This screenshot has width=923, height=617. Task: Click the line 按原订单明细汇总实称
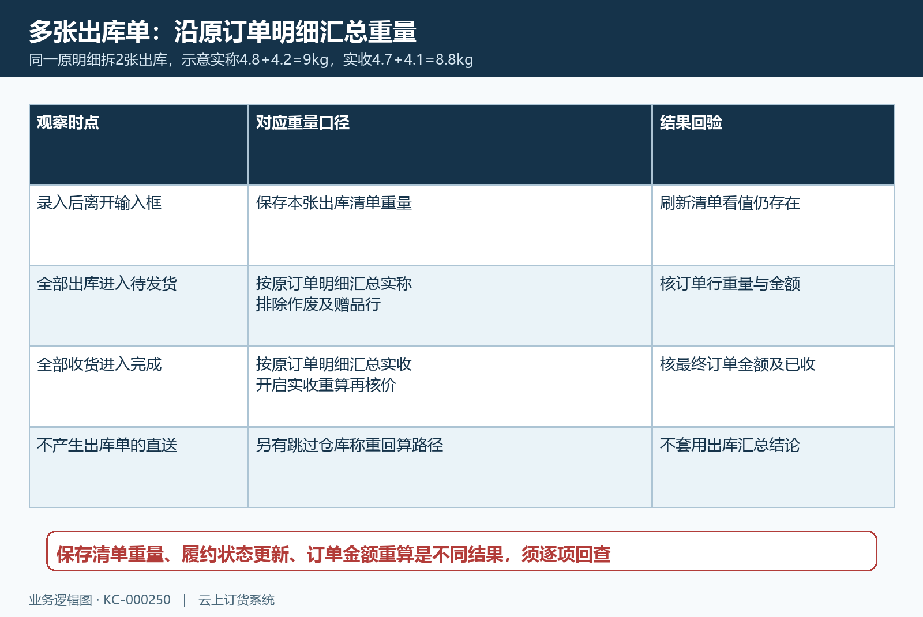pyautogui.click(x=334, y=284)
